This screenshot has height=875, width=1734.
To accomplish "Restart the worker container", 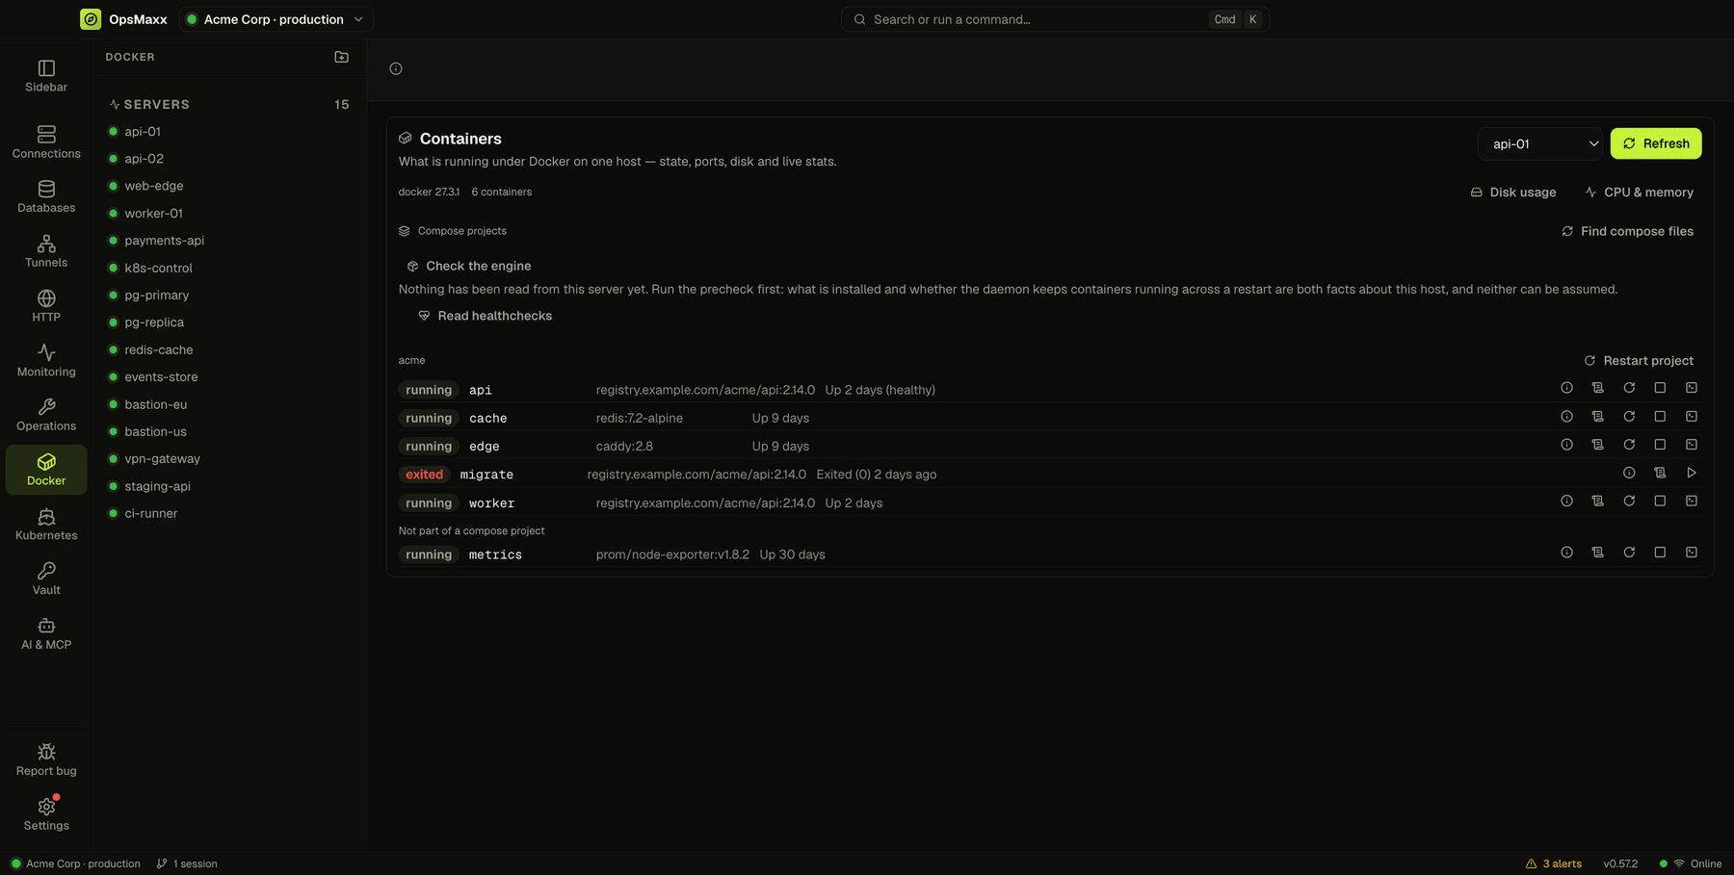I will (1629, 502).
